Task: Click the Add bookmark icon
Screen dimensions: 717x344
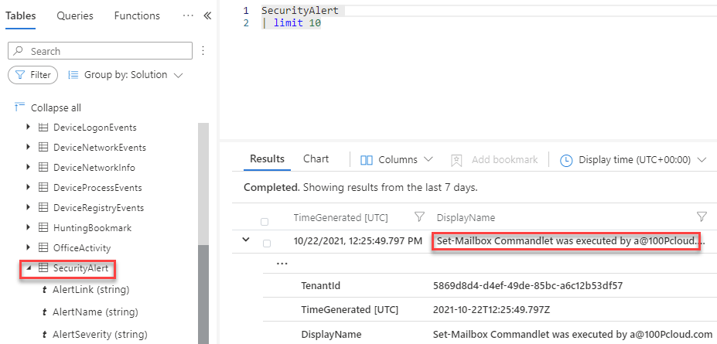Action: [457, 159]
